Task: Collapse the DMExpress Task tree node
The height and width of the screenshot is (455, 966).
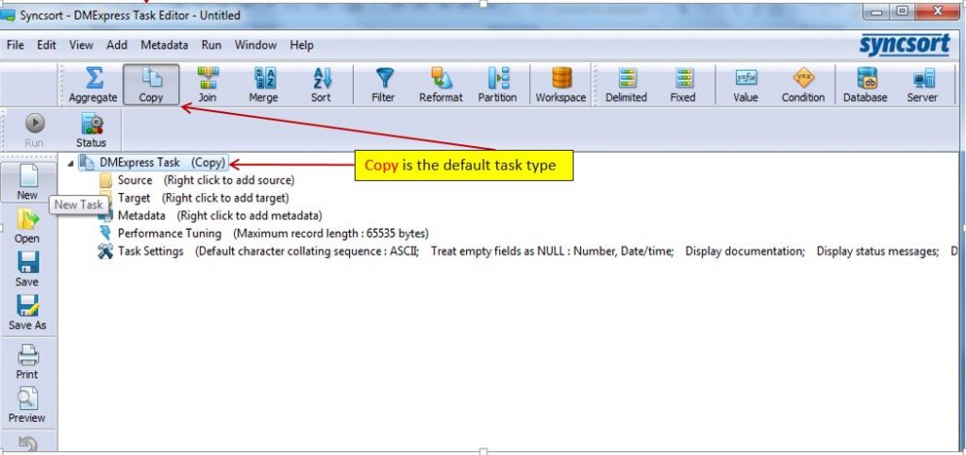Action: point(70,163)
